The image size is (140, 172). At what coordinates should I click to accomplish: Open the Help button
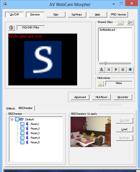pos(98,15)
